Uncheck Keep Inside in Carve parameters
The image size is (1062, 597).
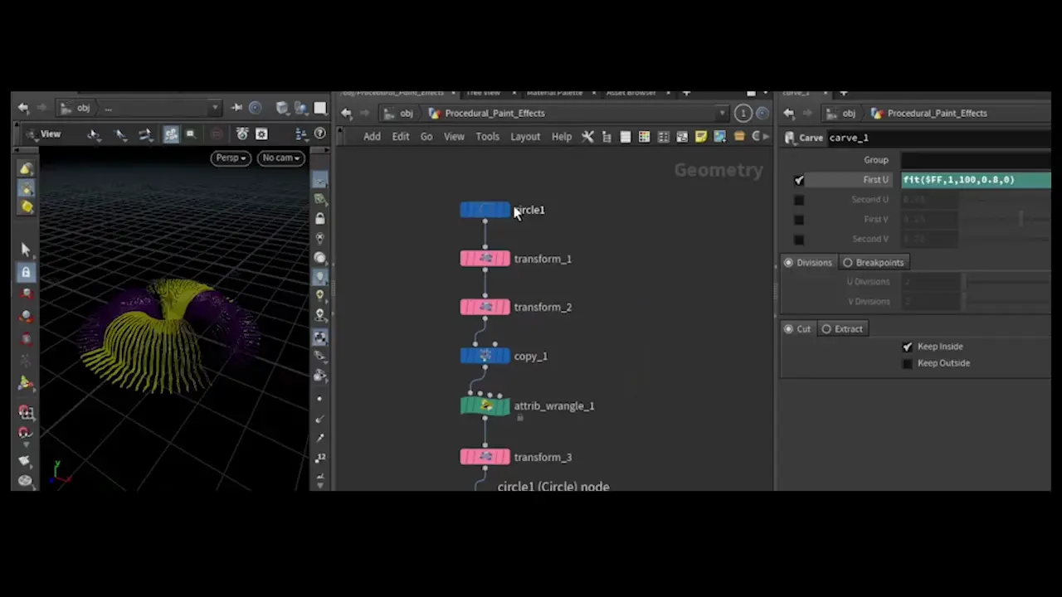tap(907, 347)
